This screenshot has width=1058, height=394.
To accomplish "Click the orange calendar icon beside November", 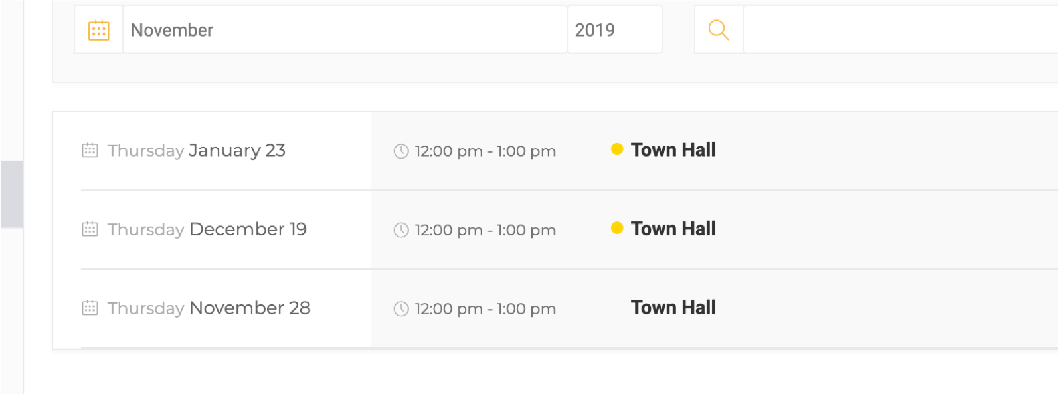I will [99, 30].
